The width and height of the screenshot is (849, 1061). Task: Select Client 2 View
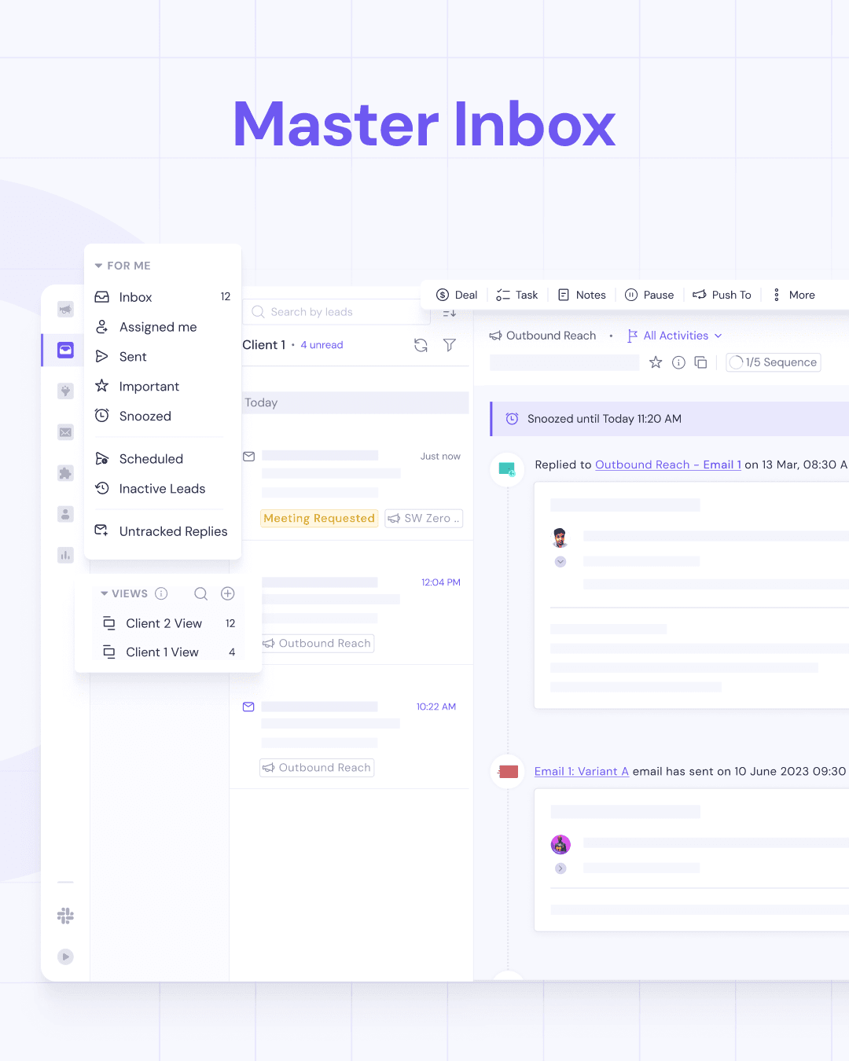click(x=168, y=623)
